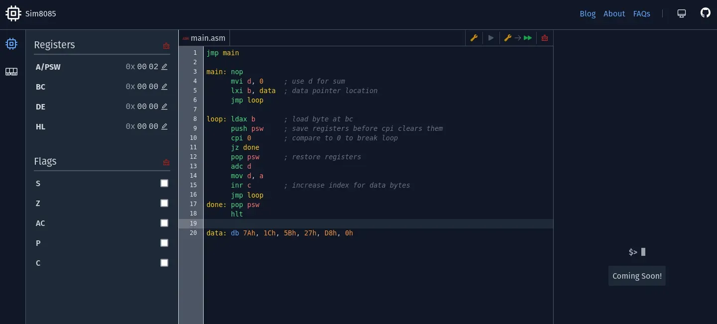Screen dimensions: 717x324
Task: Click the 'hlt' instruction
Action: pyautogui.click(x=237, y=214)
